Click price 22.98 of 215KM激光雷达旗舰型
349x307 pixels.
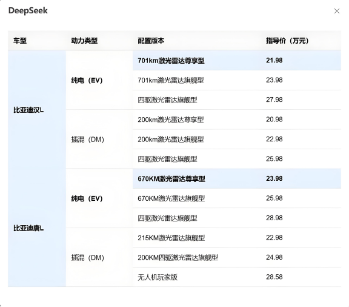click(x=274, y=238)
